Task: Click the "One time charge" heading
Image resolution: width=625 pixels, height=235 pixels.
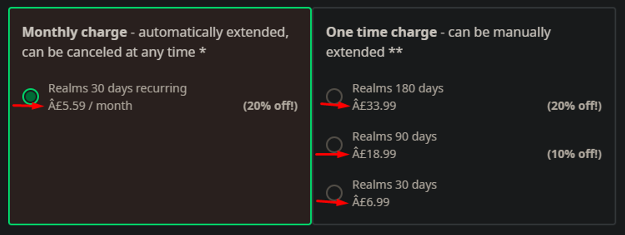Action: tap(381, 32)
